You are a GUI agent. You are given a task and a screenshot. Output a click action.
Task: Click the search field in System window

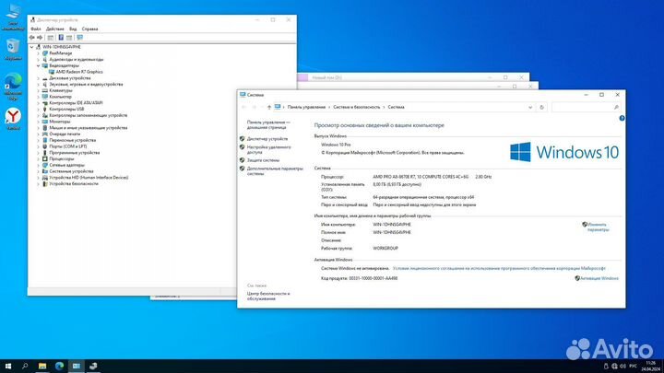587,108
